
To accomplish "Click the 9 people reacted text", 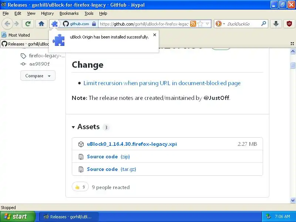I will click(111, 187).
